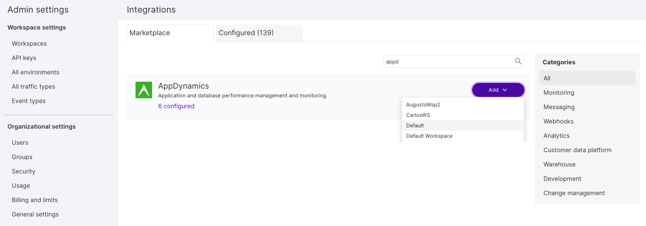Open All environments in sidebar
646x226 pixels.
(35, 72)
